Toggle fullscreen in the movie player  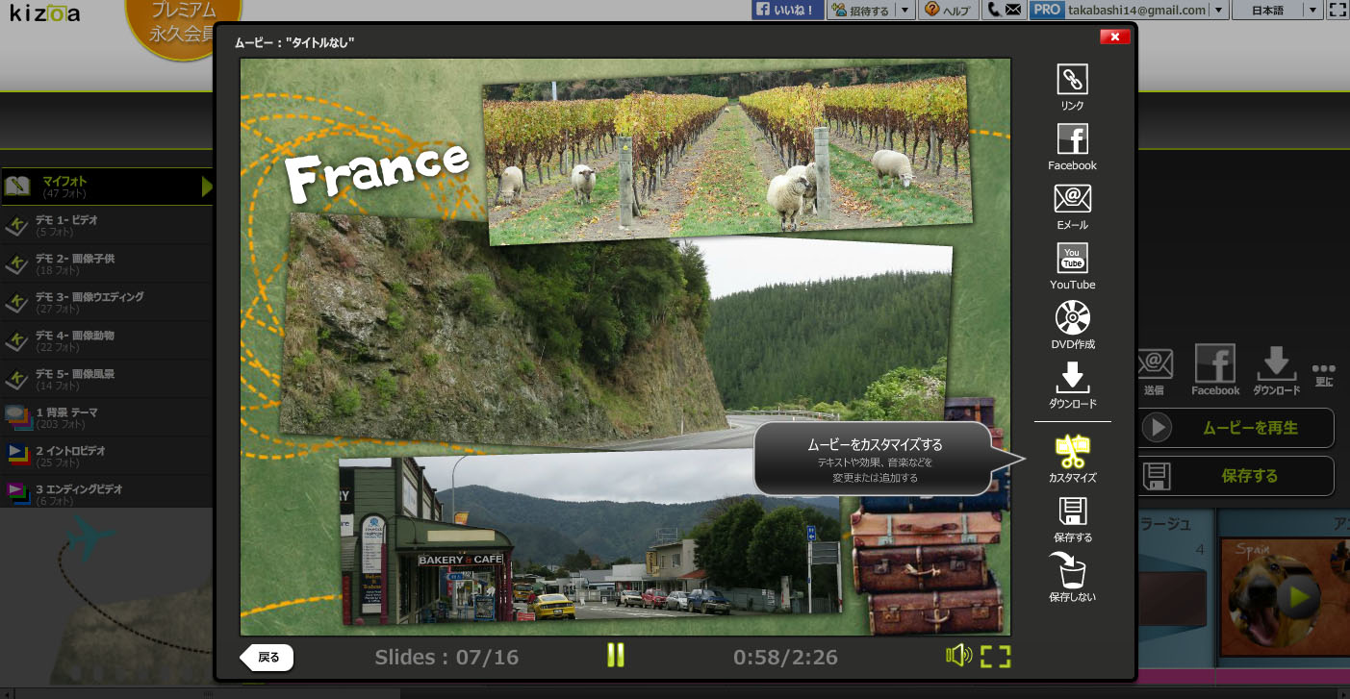click(996, 657)
